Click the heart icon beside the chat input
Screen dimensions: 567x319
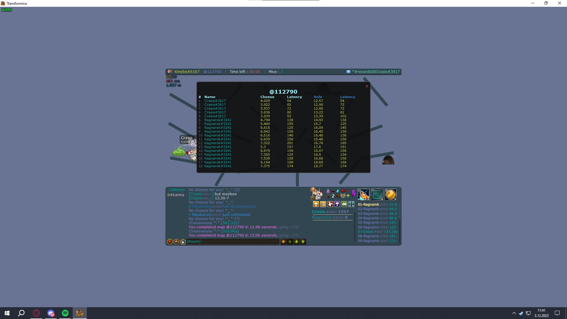170,242
